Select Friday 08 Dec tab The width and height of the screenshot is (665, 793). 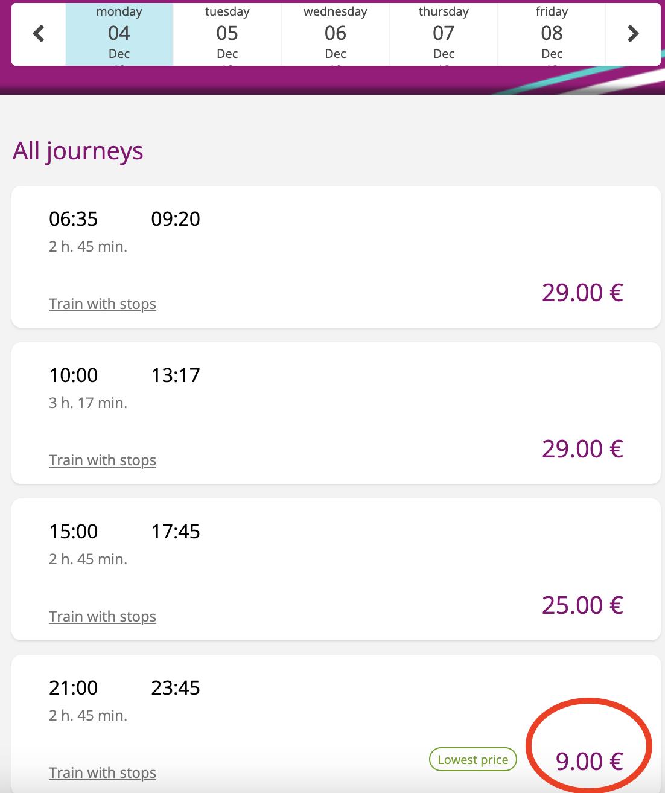(x=552, y=34)
